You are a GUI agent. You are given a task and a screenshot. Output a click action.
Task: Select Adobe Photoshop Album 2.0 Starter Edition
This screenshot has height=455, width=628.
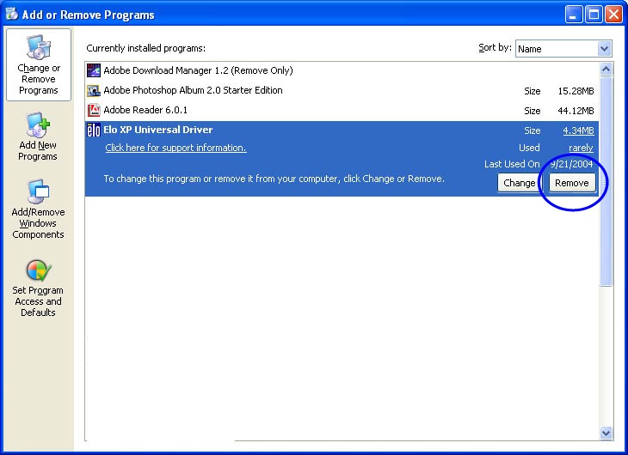coord(193,90)
